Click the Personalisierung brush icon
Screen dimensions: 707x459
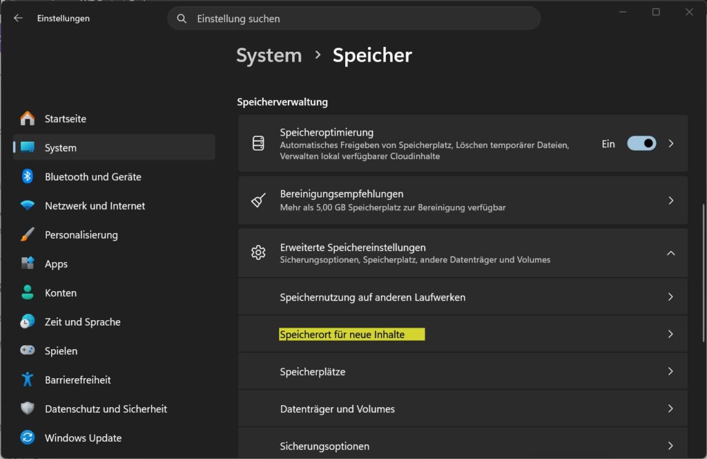click(x=28, y=234)
